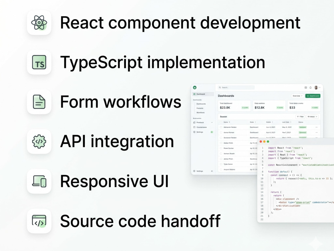Click the green badge beside sidebar Settings

212,132
